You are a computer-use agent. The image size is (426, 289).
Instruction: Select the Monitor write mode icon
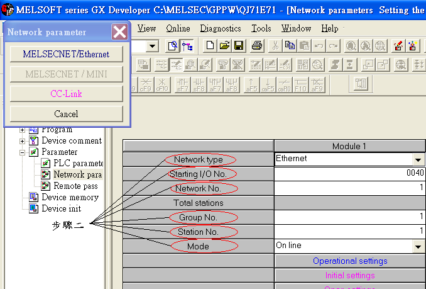pyautogui.click(x=205, y=65)
